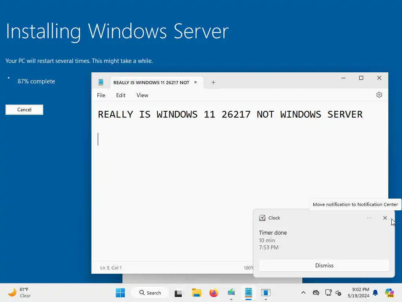The width and height of the screenshot is (402, 302).
Task: Open the notification bell icon
Action: [x=375, y=293]
